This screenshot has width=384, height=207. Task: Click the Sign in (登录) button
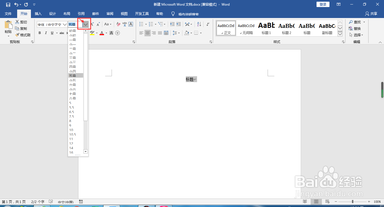[323, 4]
